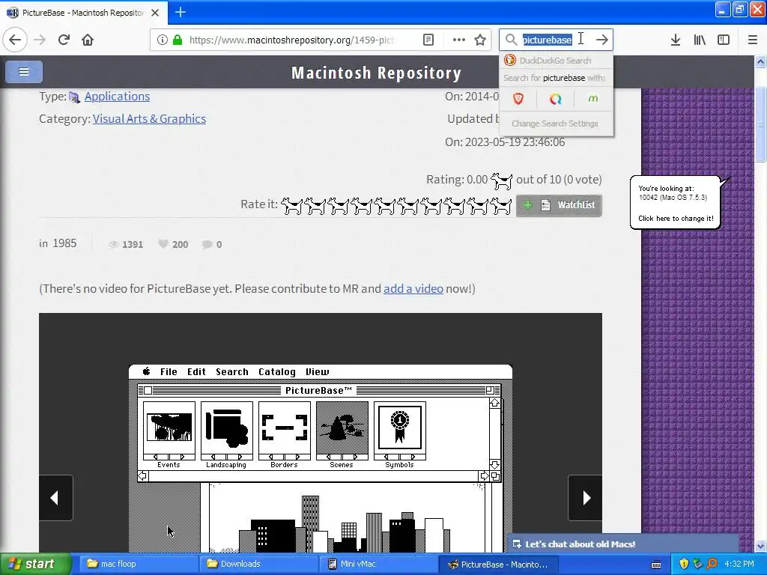Show previous screenshot in slideshow
This screenshot has height=575, width=767.
pyautogui.click(x=55, y=498)
